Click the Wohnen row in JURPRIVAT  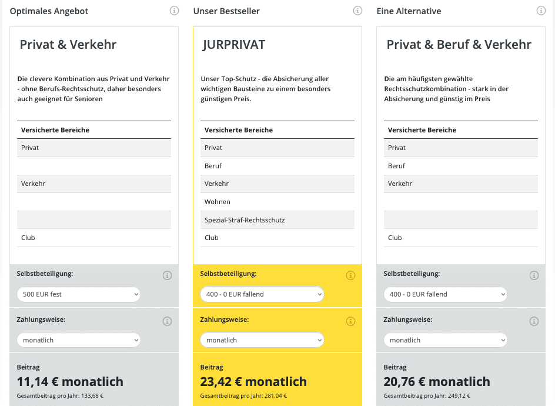pyautogui.click(x=277, y=202)
